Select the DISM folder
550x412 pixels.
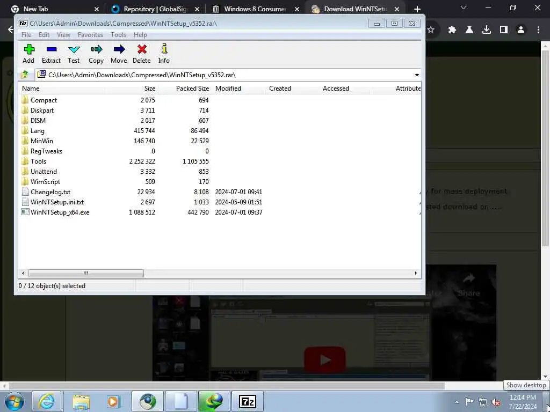coord(38,121)
